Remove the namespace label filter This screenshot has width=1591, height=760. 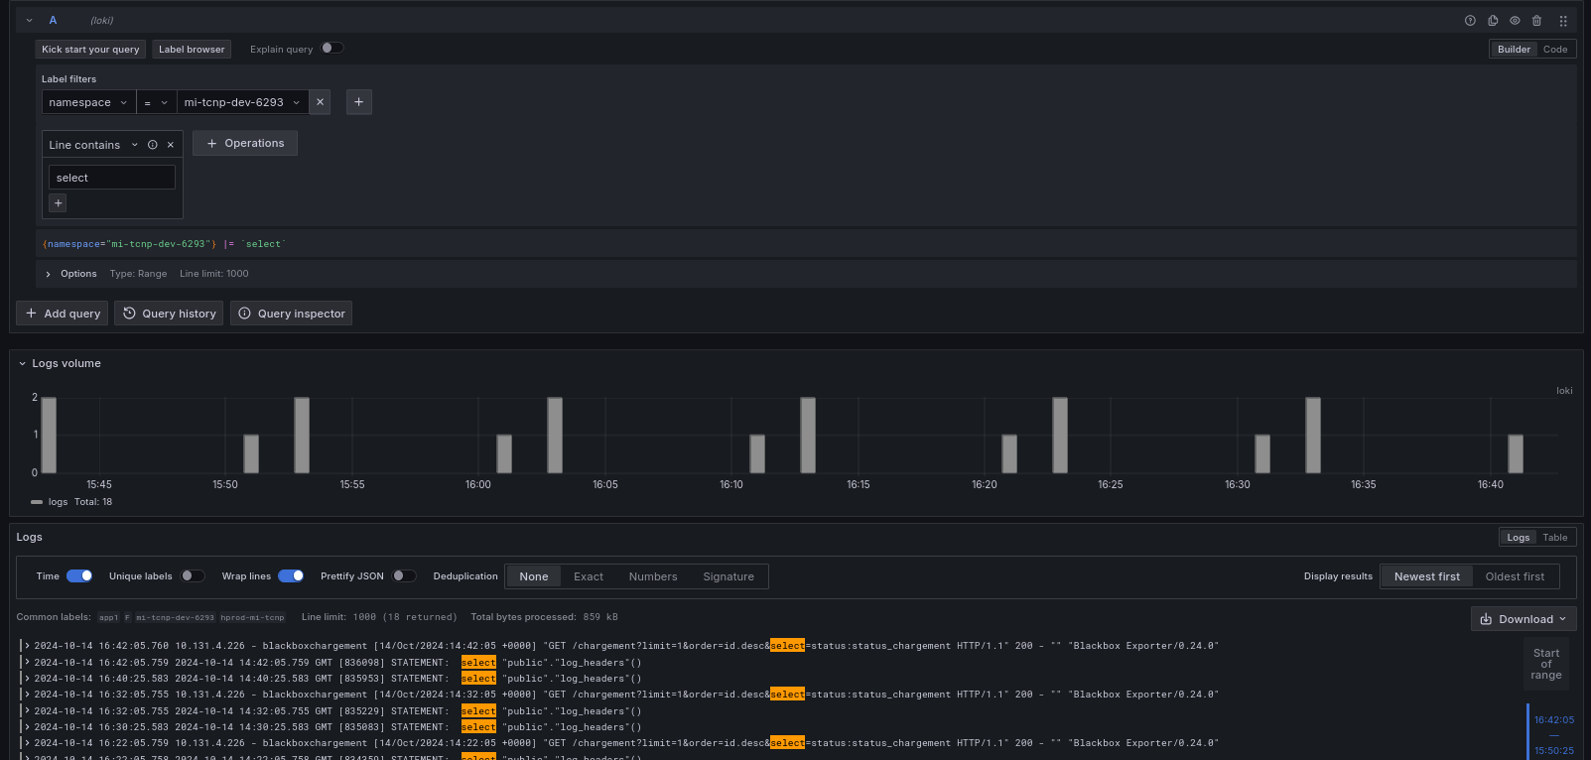click(x=320, y=102)
